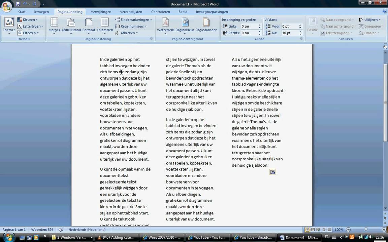This screenshot has width=388, height=242.
Task: Switch to the Beeld tab
Action: pos(183,12)
